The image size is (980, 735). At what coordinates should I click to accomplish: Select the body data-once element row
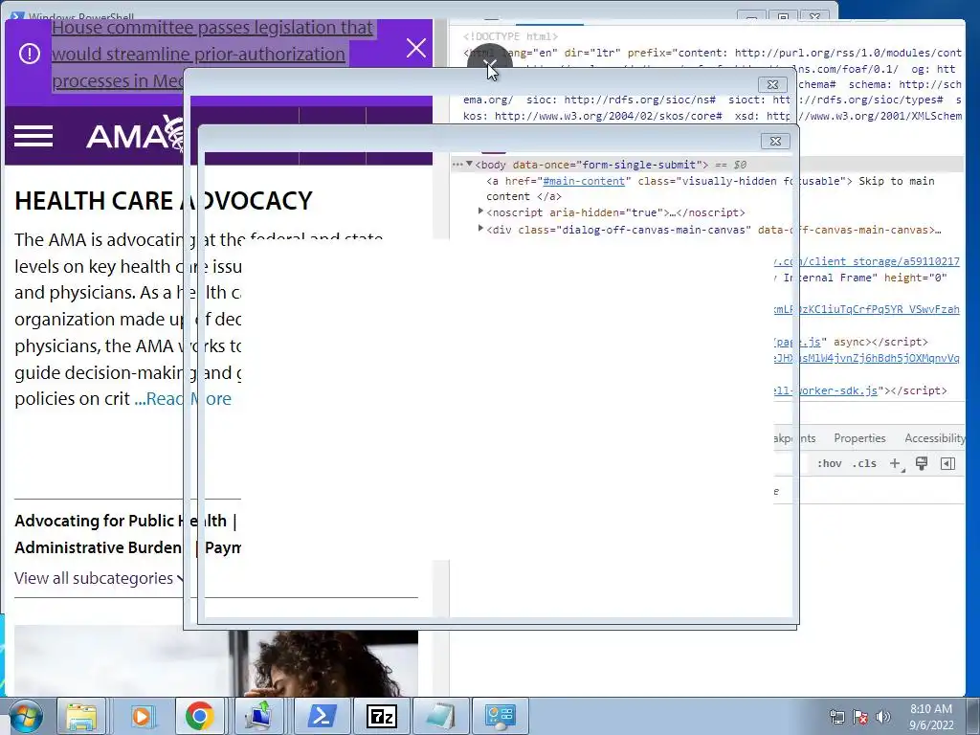tap(706, 165)
